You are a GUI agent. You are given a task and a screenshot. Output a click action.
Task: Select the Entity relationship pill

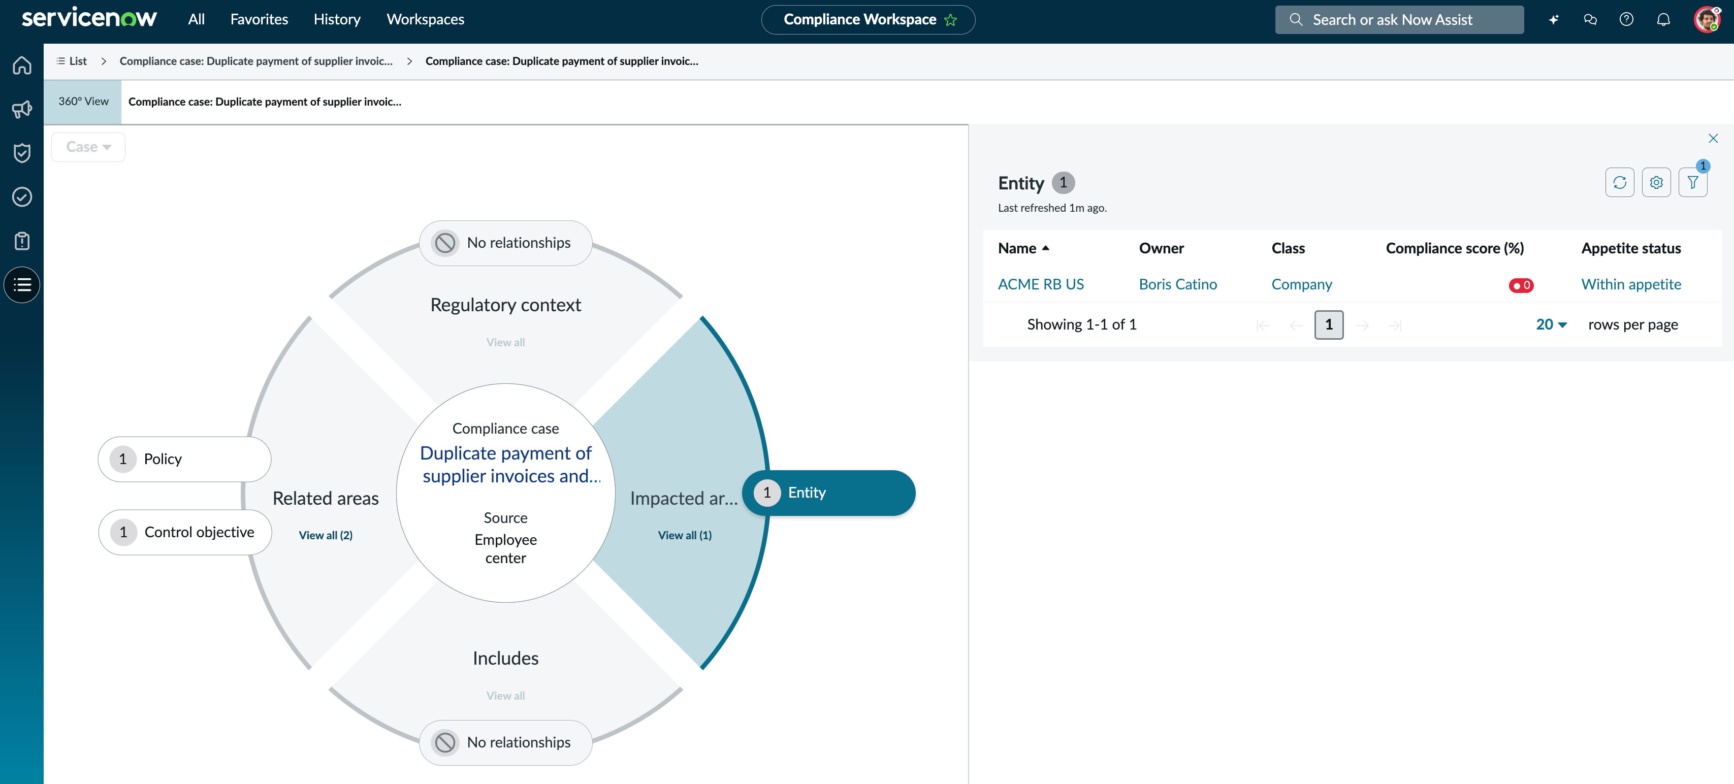(828, 493)
